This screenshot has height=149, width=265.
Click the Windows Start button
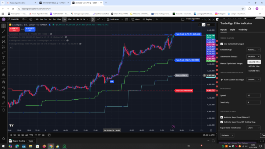tap(3, 146)
